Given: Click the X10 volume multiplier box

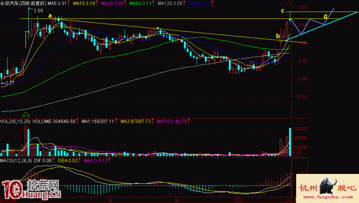Looking at the screenshot, I should tap(297, 153).
